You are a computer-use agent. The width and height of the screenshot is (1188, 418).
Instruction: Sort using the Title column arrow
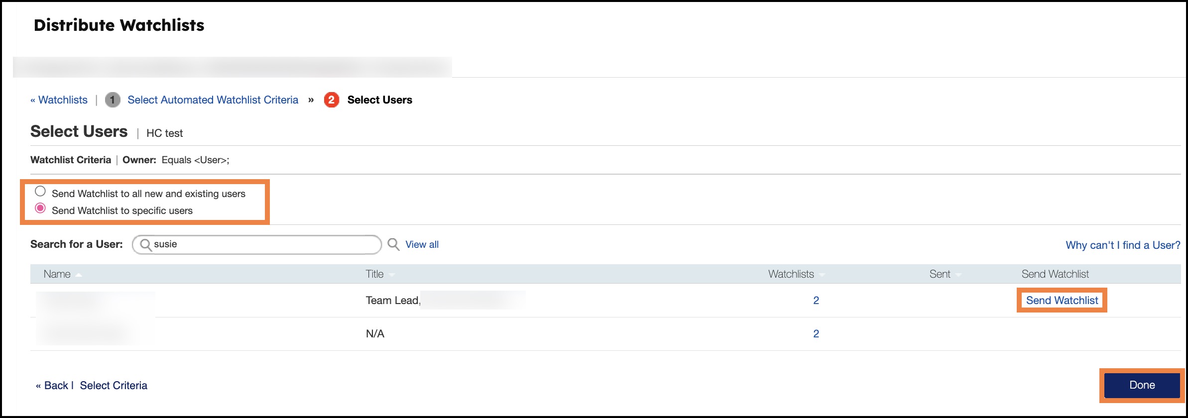tap(391, 275)
